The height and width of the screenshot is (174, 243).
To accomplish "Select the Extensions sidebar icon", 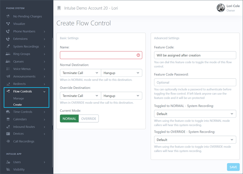I will tap(8, 39).
